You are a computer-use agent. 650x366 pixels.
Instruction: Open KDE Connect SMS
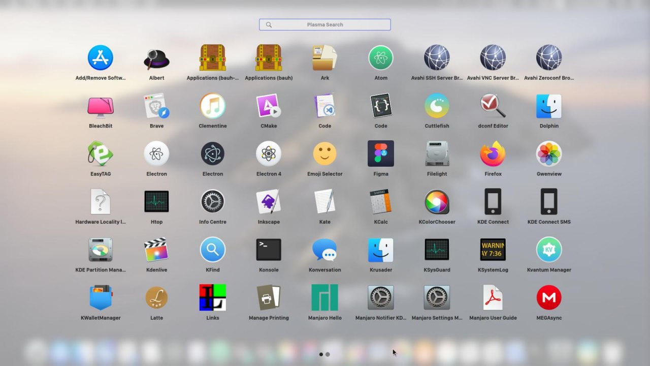(x=549, y=202)
